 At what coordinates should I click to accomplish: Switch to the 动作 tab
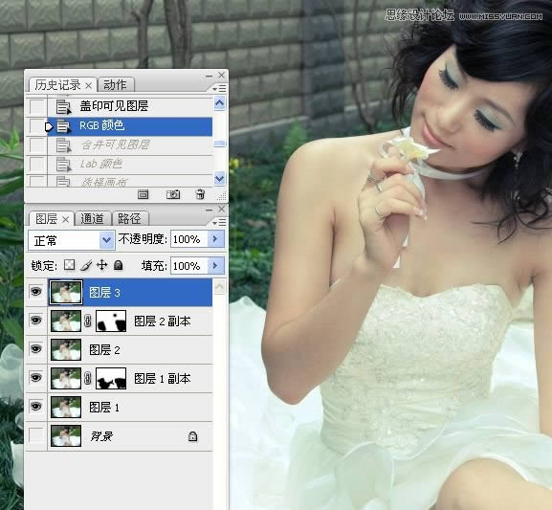115,85
